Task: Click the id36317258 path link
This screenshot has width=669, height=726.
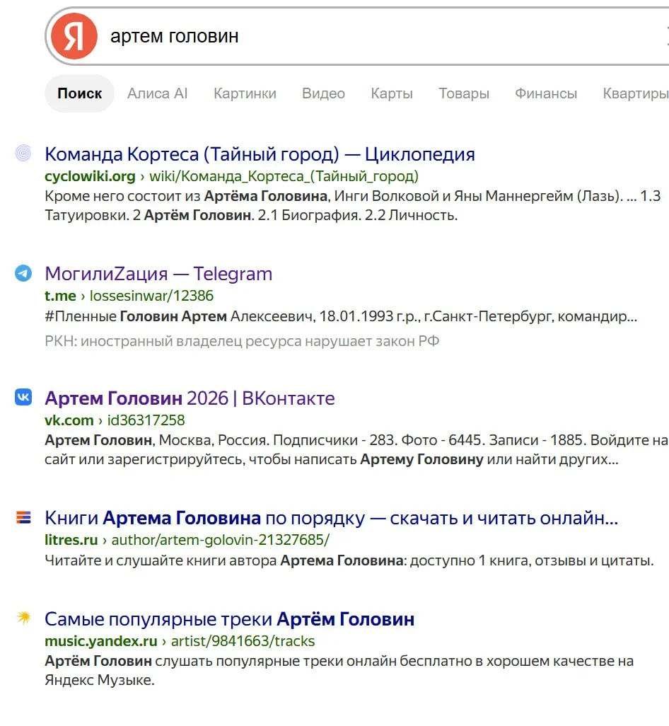Action: pos(146,420)
